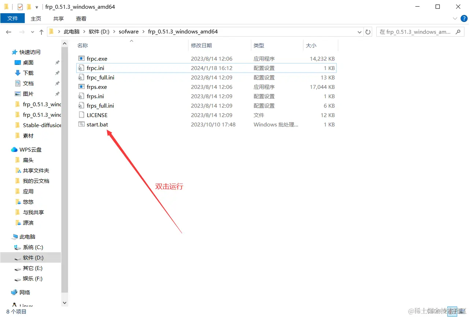Screen dimensions: 469x317
Task: Open the 文件 menu tab
Action: pos(12,18)
